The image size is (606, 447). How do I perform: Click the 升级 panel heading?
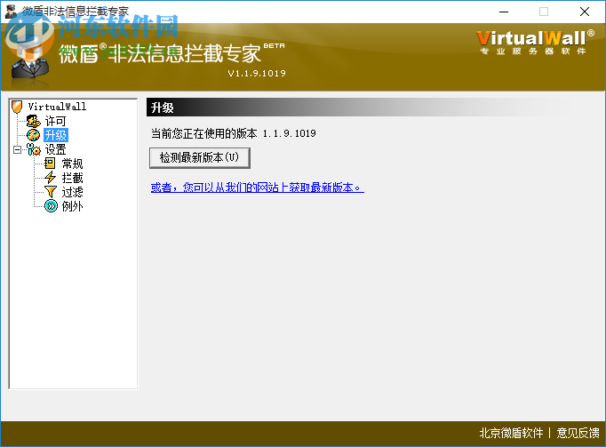(163, 108)
